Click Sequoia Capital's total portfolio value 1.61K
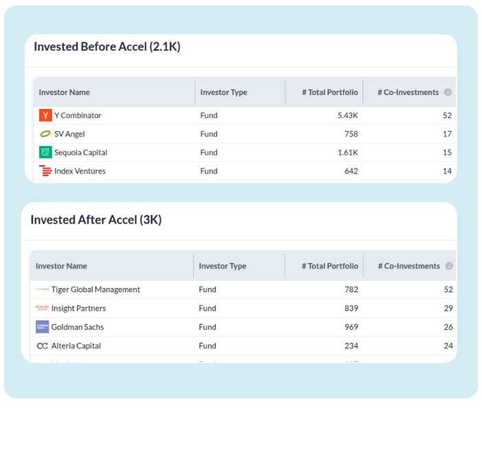The height and width of the screenshot is (456, 482). coord(347,153)
